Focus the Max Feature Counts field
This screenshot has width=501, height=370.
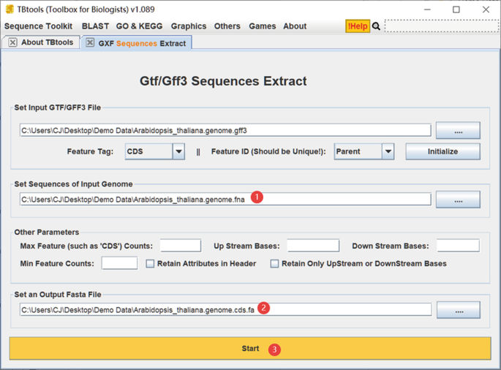coord(180,246)
